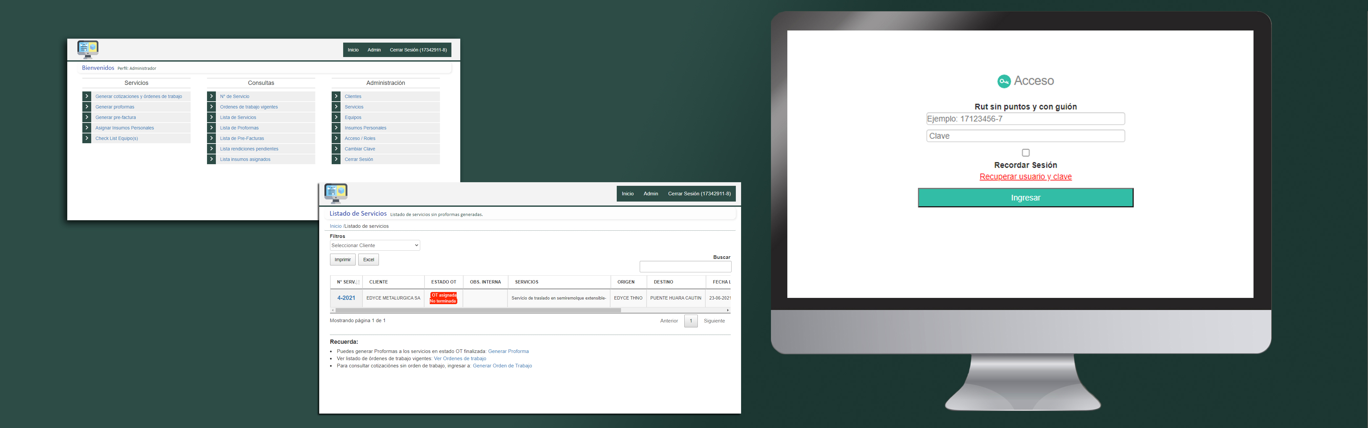Click the table's horizontal scrollbar
This screenshot has height=428, width=1368.
tap(478, 310)
